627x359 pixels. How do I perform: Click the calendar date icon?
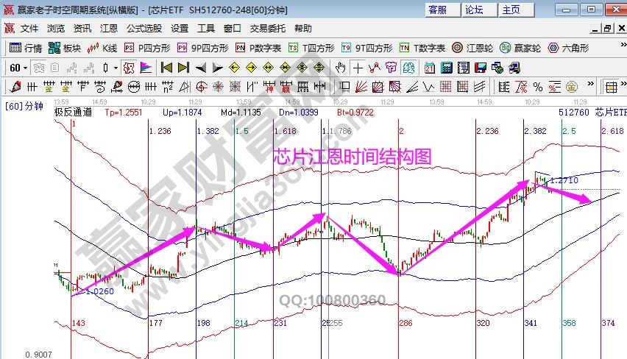(x=430, y=68)
